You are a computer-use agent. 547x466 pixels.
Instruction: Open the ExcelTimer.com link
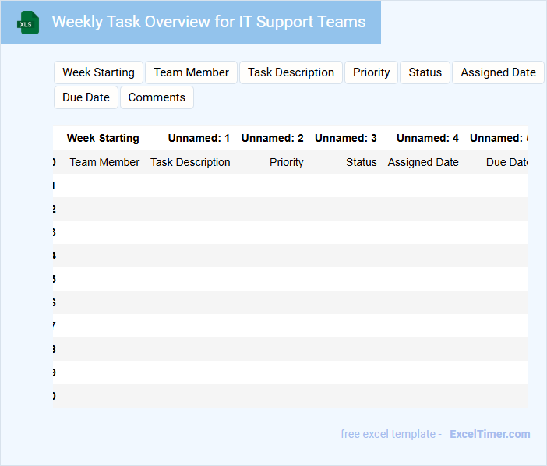click(489, 434)
